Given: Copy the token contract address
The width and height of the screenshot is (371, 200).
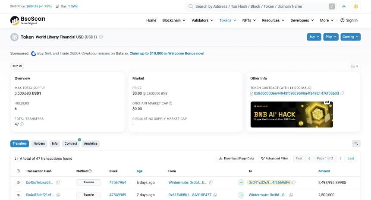Looking at the screenshot, I should click(342, 93).
